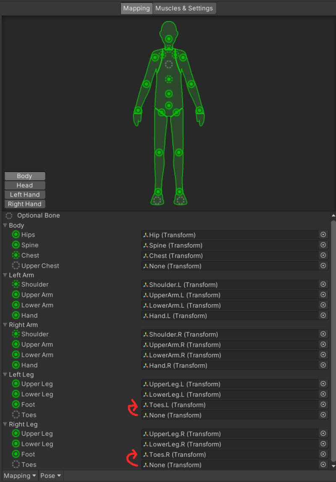The height and width of the screenshot is (482, 336).
Task: Click the Chest bone indicator circle in list
Action: tap(15, 255)
